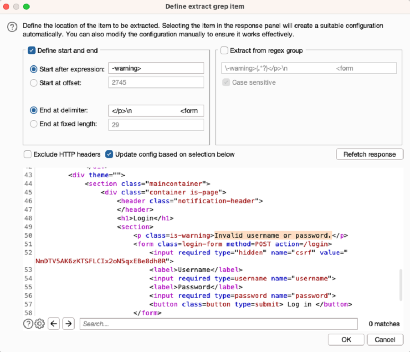410x352 pixels.
Task: Click the '0 matches' counter
Action: tap(384, 324)
